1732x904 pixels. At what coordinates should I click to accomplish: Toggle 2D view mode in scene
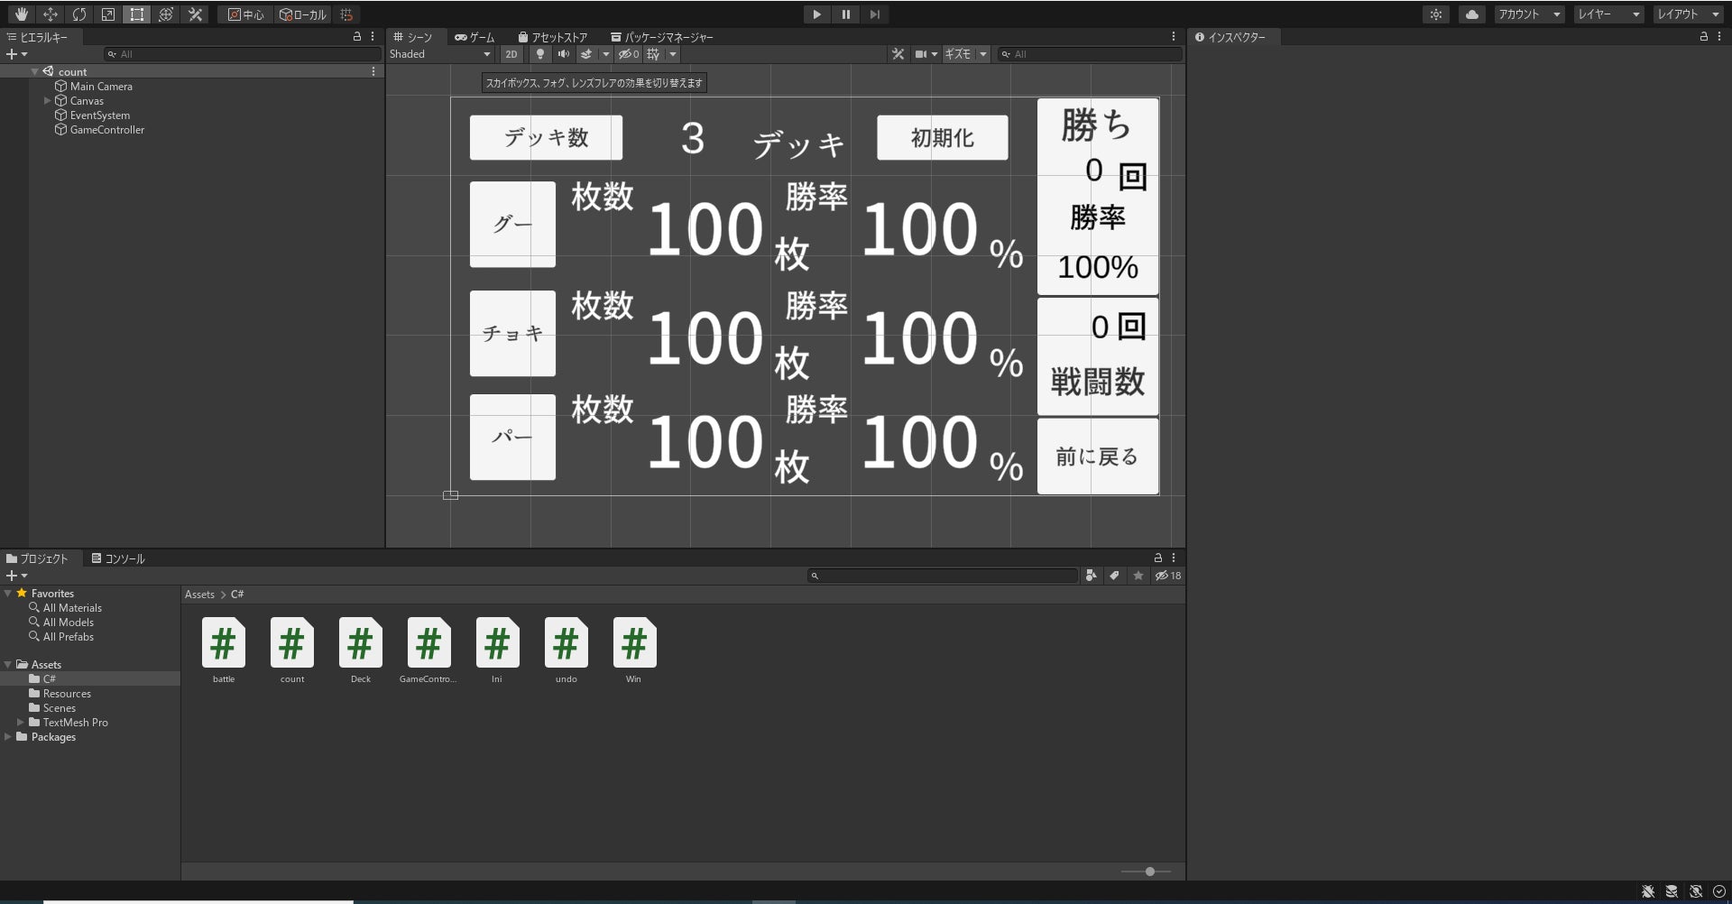pos(511,54)
